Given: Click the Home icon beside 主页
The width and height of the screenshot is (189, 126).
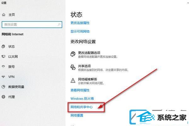Looking at the screenshot, I should coord(3,15).
